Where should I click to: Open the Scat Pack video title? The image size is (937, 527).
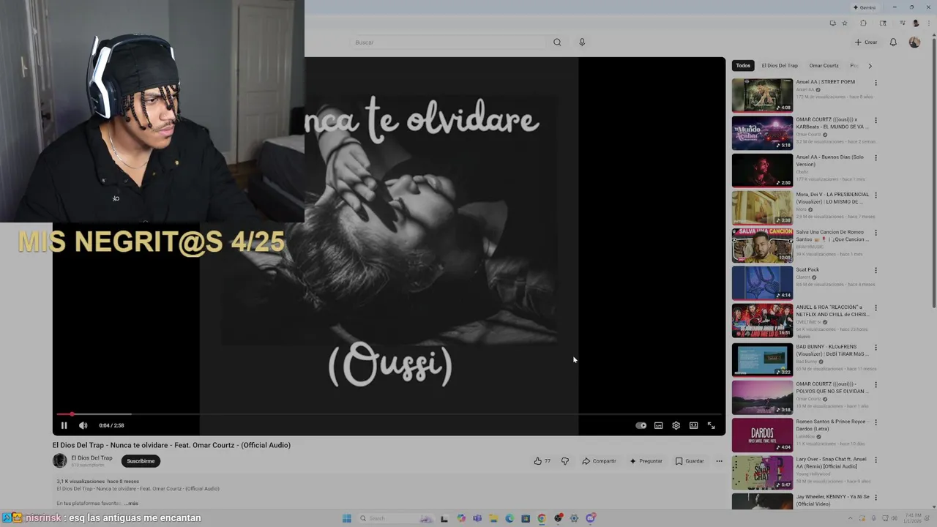[807, 269]
